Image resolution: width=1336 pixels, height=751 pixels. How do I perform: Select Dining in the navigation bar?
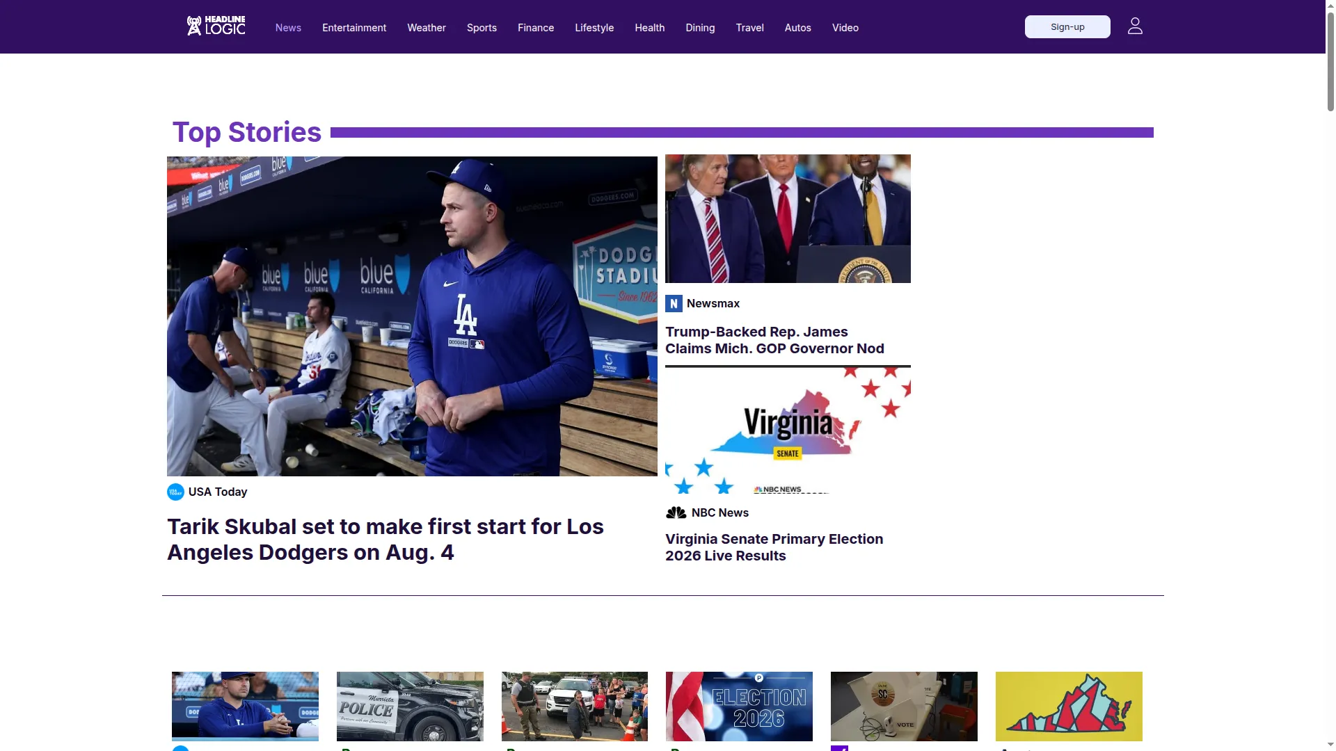point(700,28)
